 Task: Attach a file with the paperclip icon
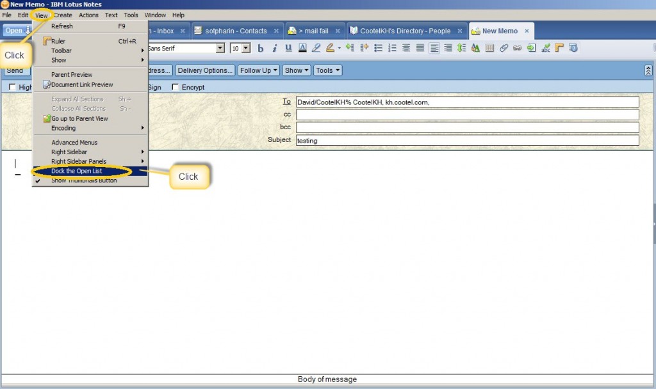coord(504,48)
